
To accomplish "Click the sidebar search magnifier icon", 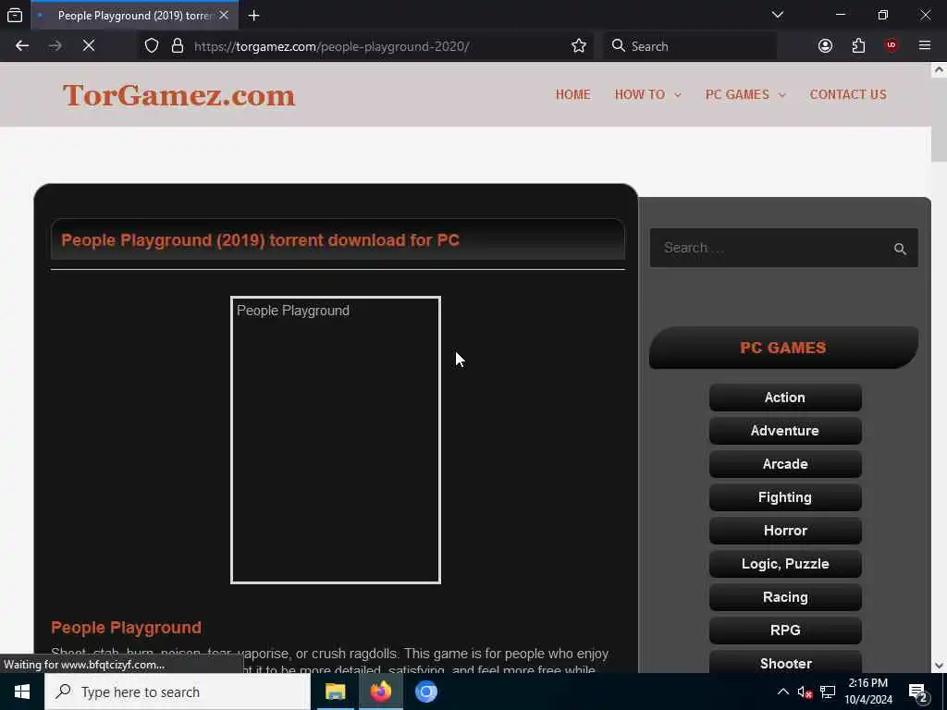I will click(900, 249).
